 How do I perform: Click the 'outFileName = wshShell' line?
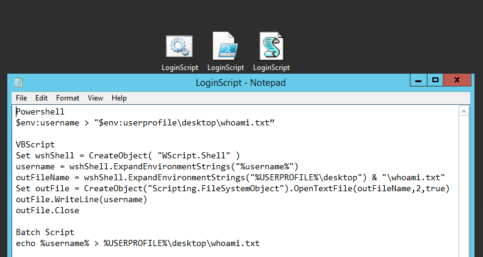[x=231, y=178]
